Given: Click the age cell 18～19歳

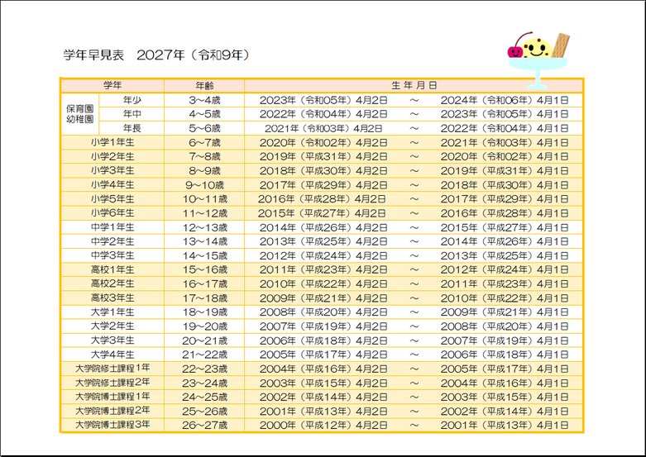Looking at the screenshot, I should point(204,312).
